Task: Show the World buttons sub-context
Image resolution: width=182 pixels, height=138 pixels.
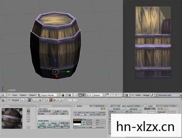Action: point(62,100)
